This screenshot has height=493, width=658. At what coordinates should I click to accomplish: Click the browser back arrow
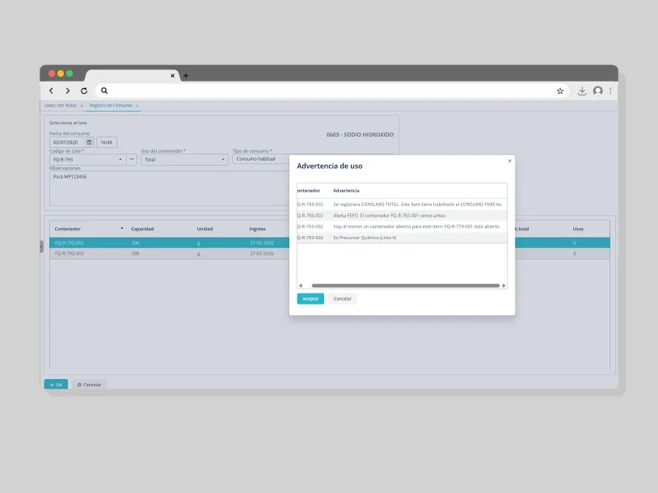point(51,91)
